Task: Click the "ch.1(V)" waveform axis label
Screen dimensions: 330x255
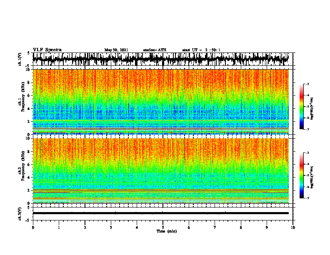Action: click(x=20, y=59)
